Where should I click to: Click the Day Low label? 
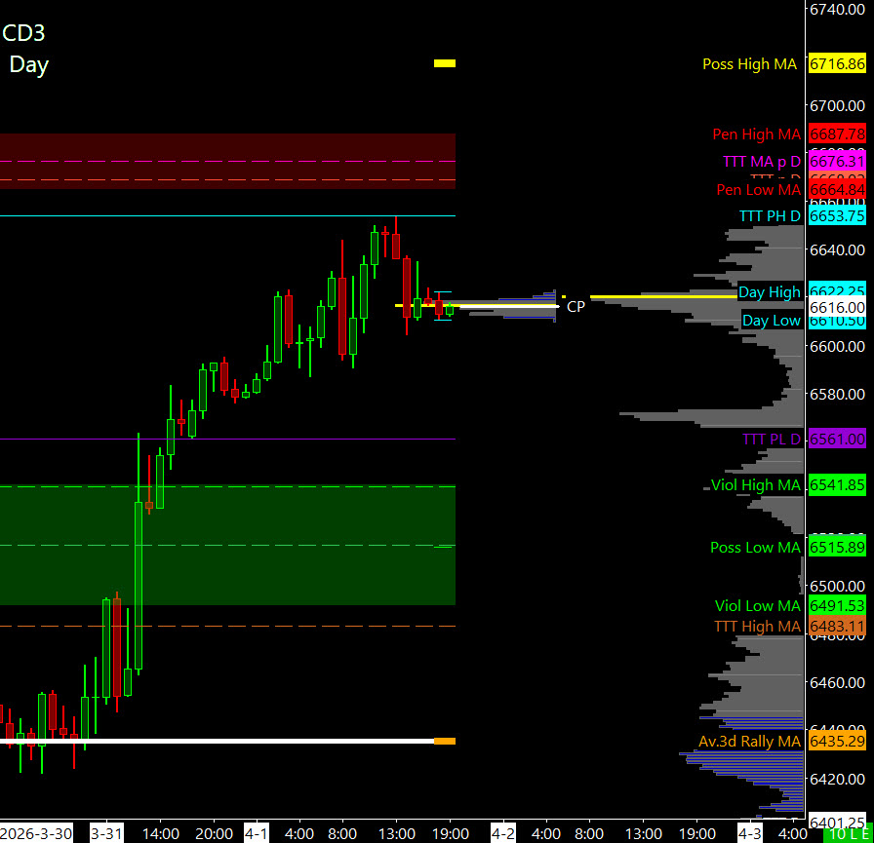771,321
